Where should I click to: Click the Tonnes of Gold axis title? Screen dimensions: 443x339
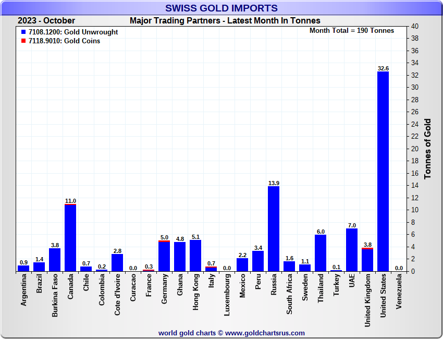point(427,149)
